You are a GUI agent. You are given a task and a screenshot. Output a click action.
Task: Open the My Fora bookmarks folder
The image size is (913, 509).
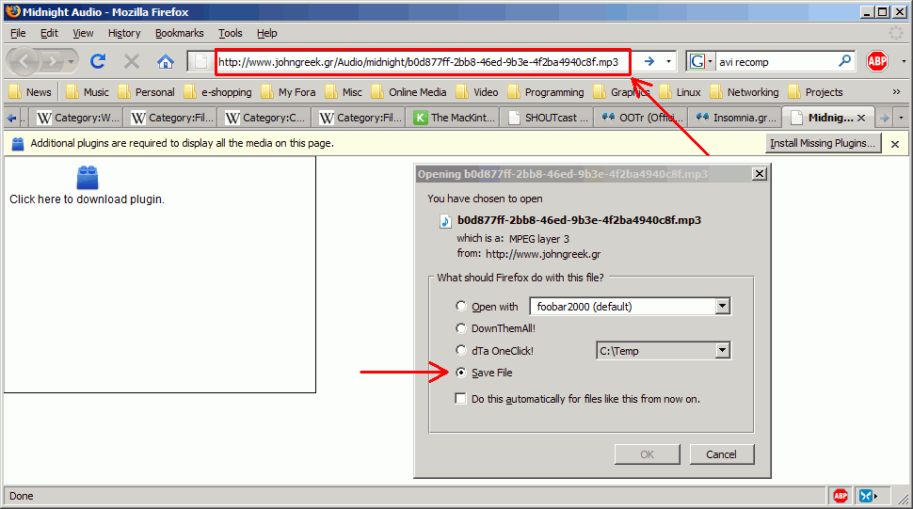tap(288, 92)
